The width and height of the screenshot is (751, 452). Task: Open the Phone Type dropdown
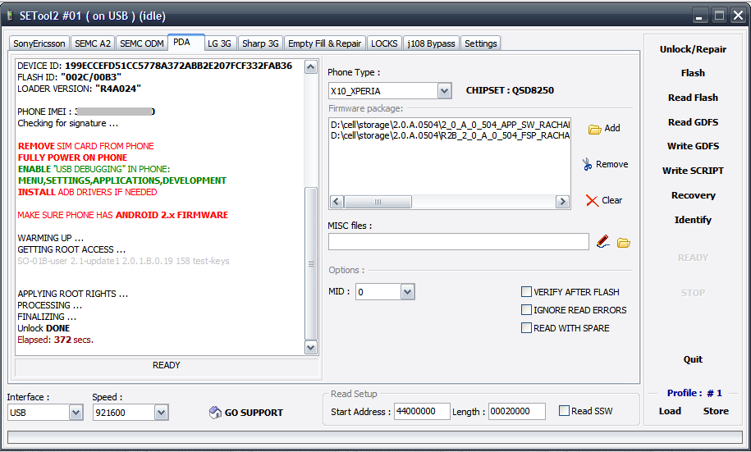[x=444, y=90]
